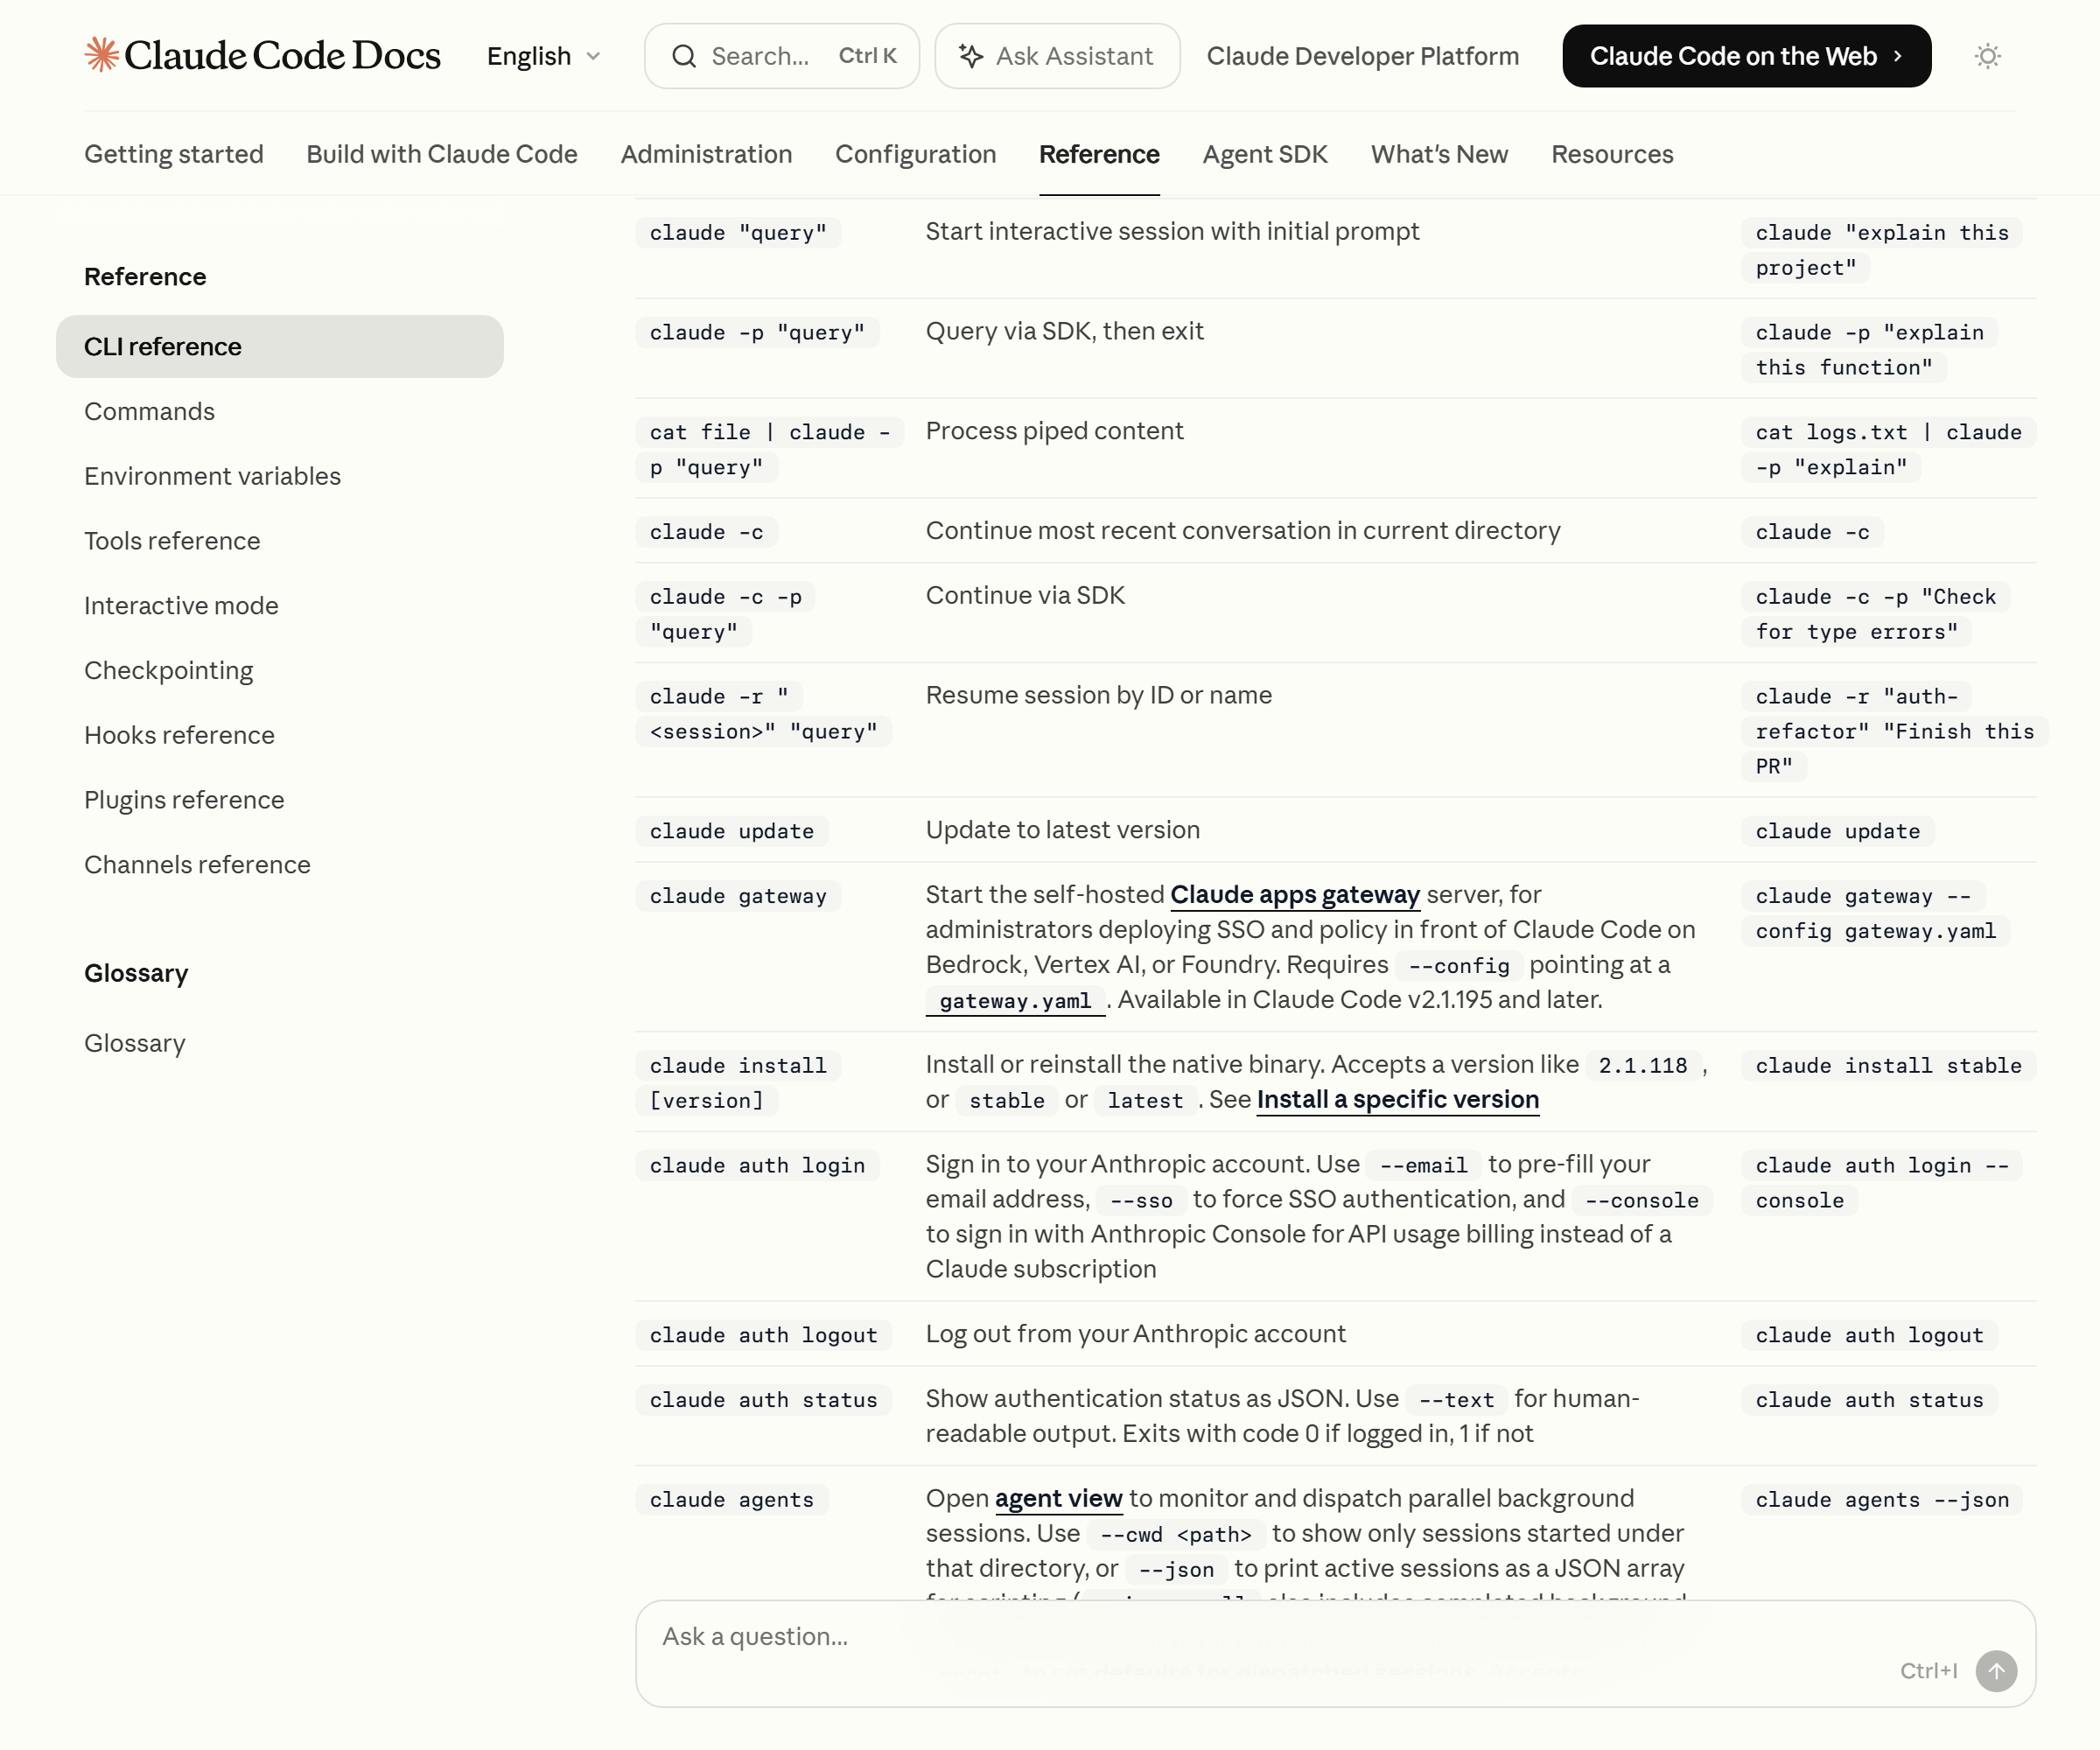
Task: Open the What's New tab
Action: [x=1439, y=154]
